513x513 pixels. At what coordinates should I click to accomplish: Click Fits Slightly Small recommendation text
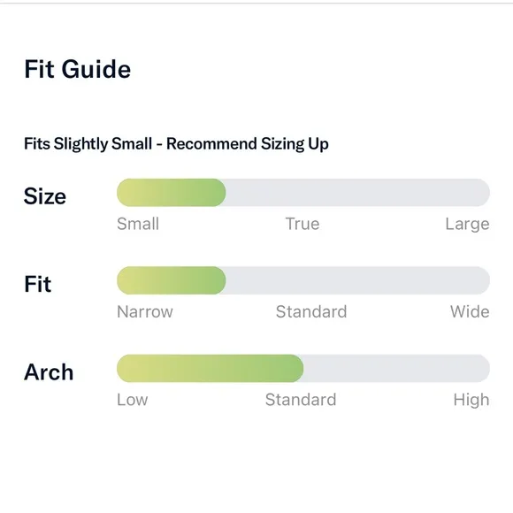pos(176,144)
